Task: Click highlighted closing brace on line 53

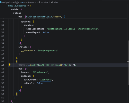Action: (x=17, y=94)
